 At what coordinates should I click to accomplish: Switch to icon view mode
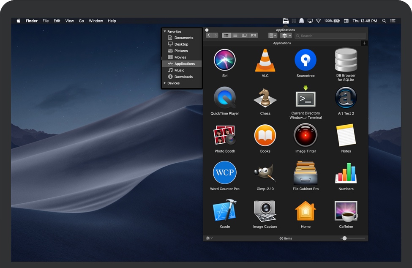pos(226,36)
